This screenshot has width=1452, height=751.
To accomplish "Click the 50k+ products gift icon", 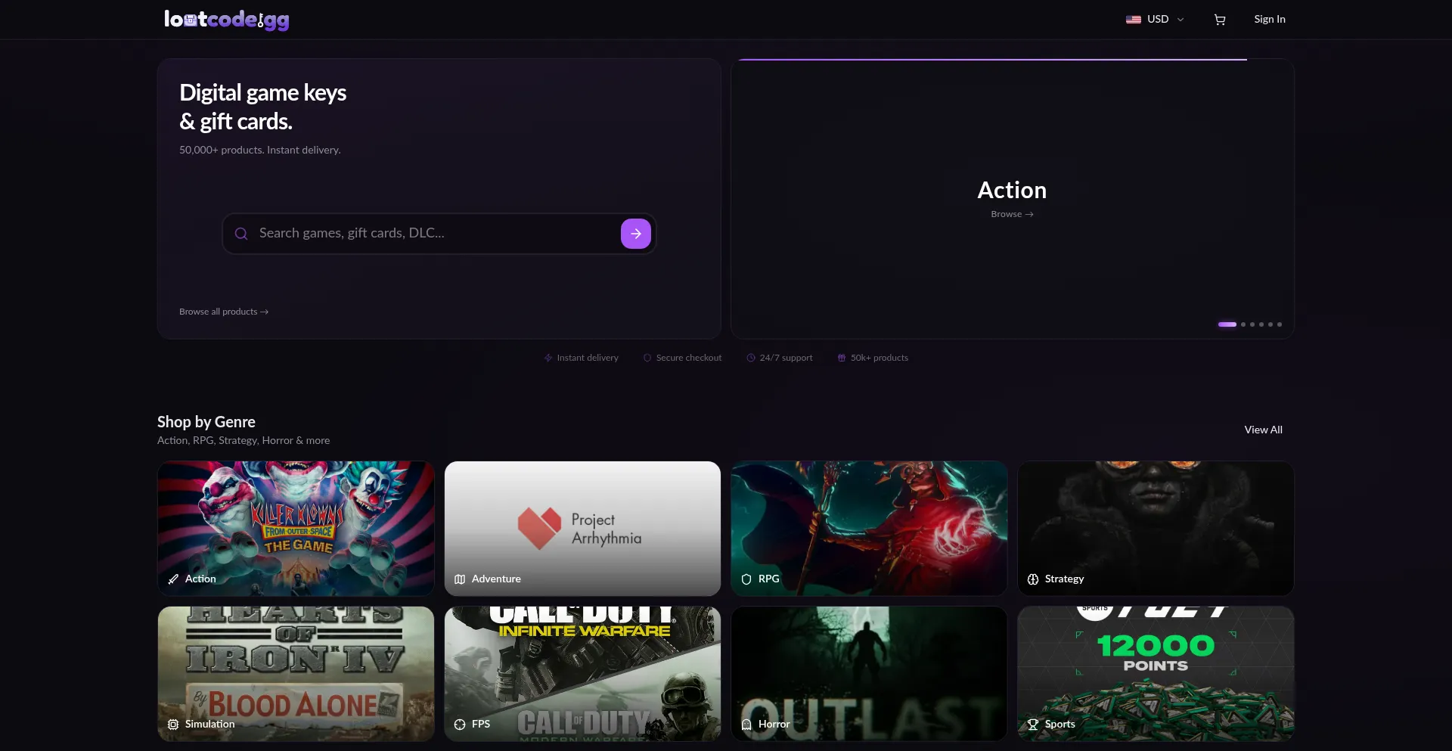I will [x=842, y=358].
